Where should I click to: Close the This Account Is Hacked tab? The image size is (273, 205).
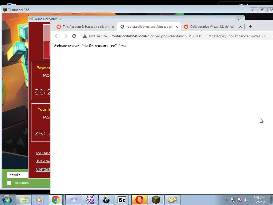[x=113, y=27]
